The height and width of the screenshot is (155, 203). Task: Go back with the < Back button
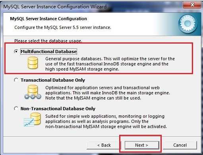coord(104,145)
